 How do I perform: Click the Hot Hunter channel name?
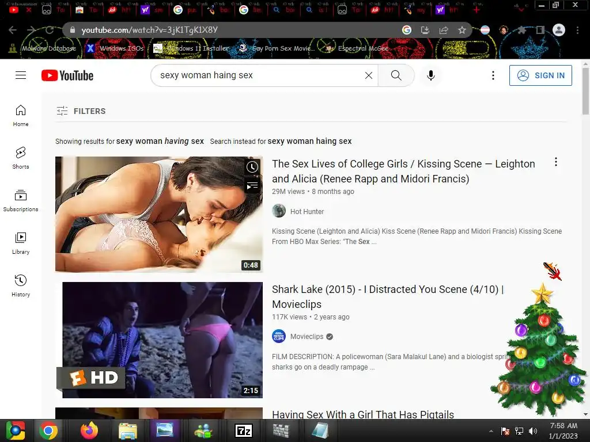pos(307,212)
